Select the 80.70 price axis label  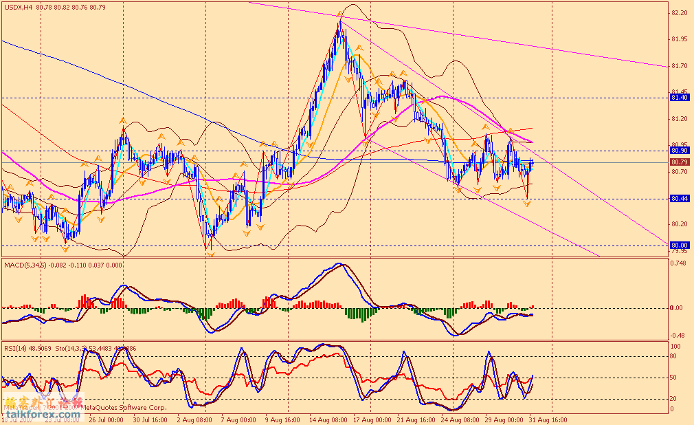coord(680,171)
